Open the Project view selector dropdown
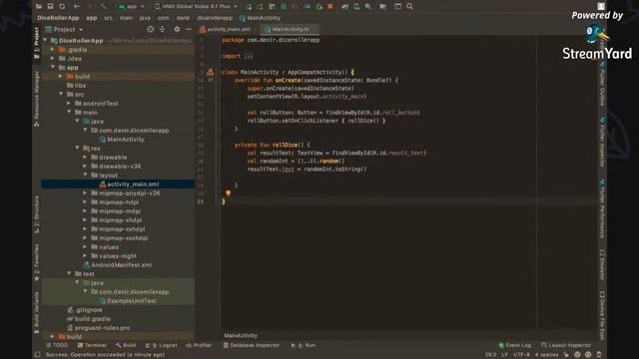639x359 pixels. (x=64, y=29)
